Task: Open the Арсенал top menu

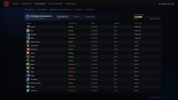Action: coord(27,4)
